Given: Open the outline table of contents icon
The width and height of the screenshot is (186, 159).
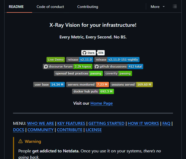Looking at the screenshot, I should click(175, 7).
